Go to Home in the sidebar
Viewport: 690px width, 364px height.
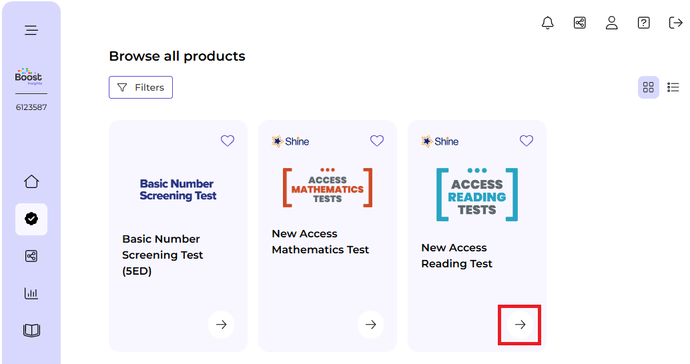coord(31,181)
